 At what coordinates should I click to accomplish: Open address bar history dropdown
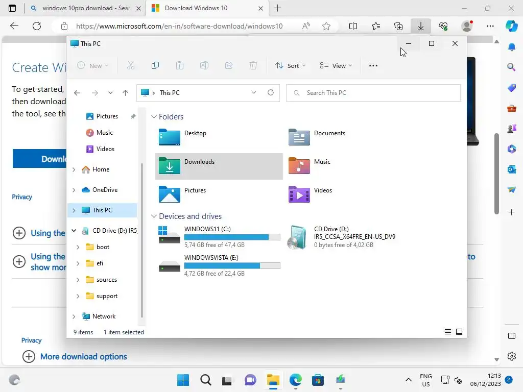(254, 93)
